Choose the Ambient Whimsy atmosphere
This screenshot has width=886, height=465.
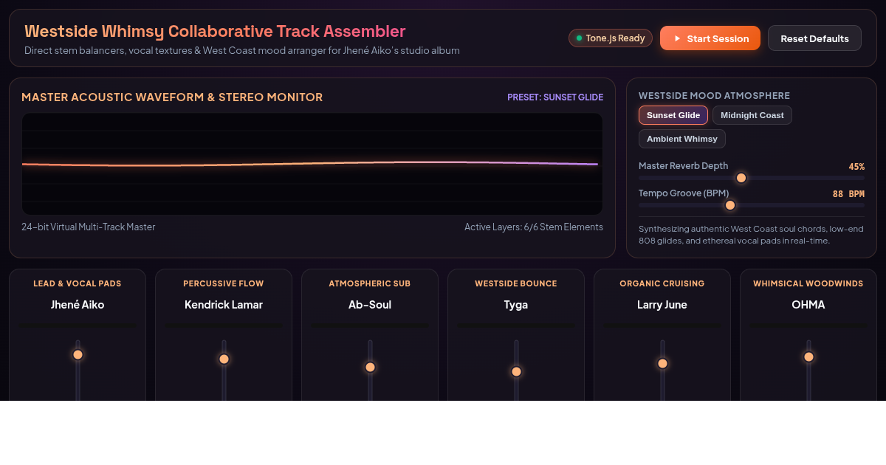point(682,139)
